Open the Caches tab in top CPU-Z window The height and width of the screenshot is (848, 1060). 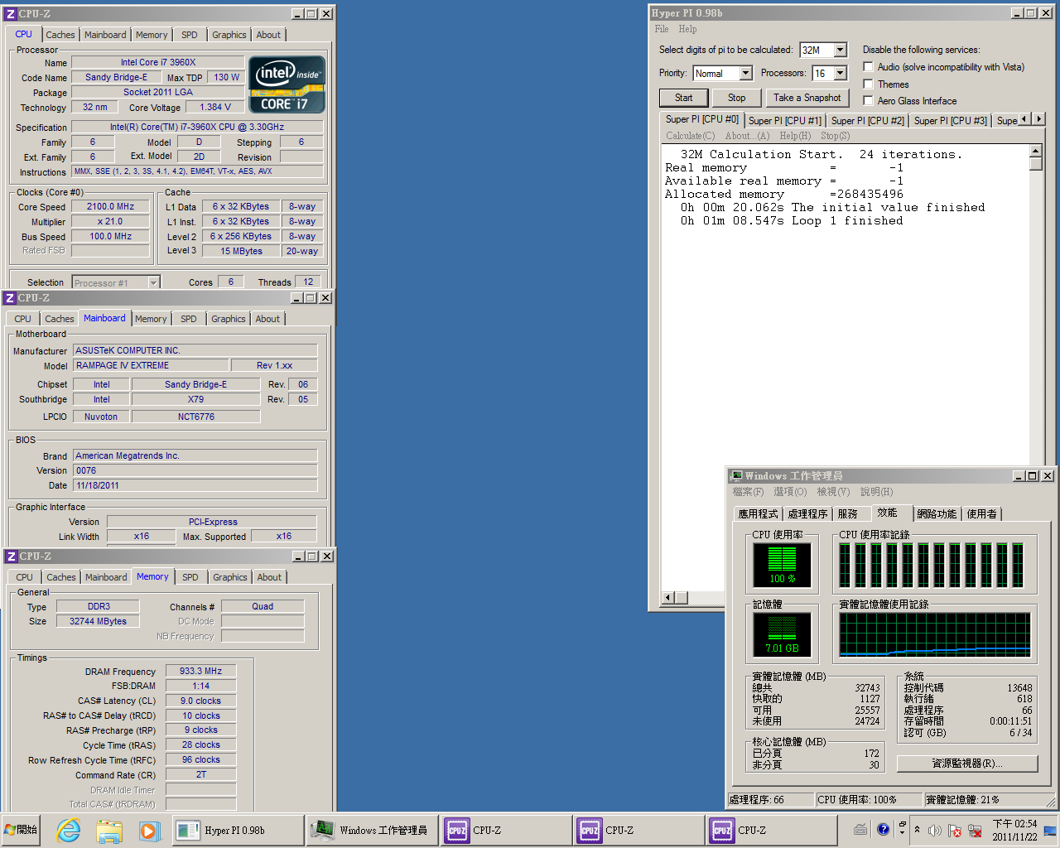coord(60,35)
